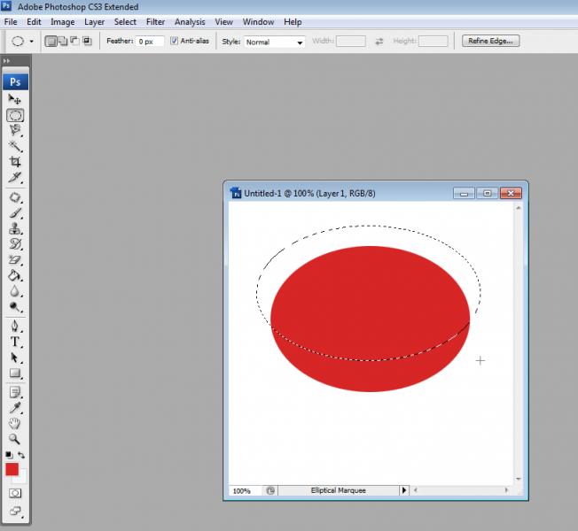Open the Help menu
Screen dimensions: 578x531
293,22
